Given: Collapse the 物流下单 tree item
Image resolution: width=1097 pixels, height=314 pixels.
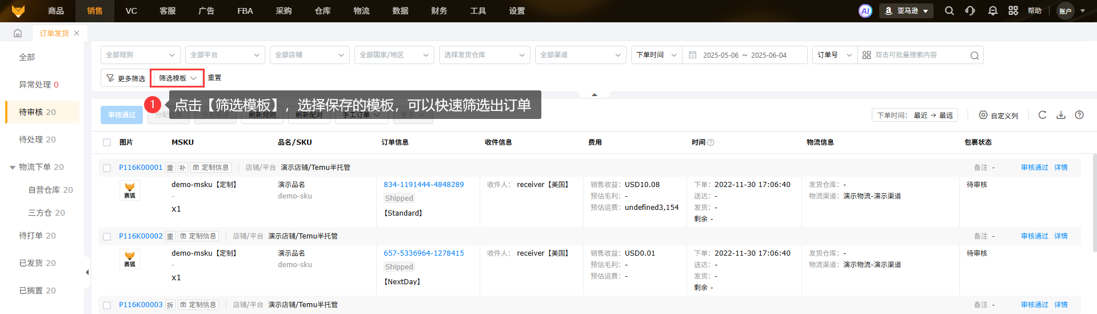Looking at the screenshot, I should [x=13, y=168].
